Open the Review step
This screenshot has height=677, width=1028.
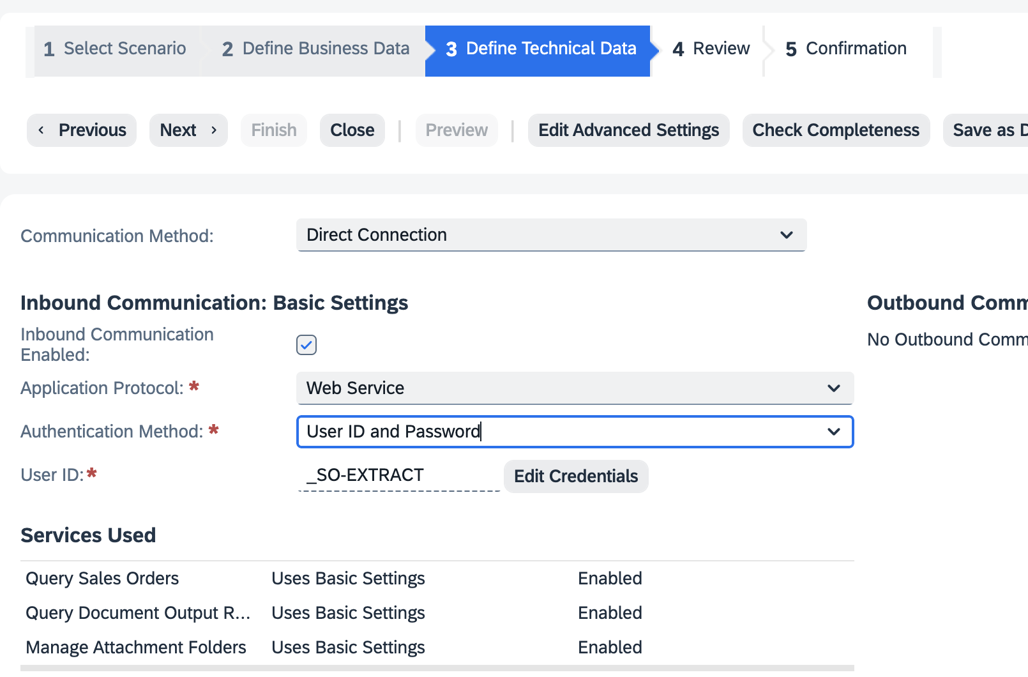[709, 49]
